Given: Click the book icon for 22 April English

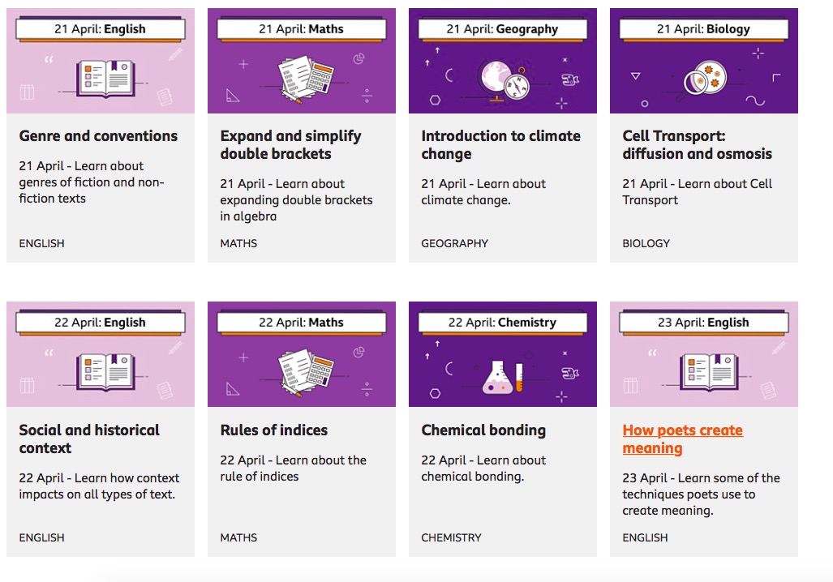Looking at the screenshot, I should (101, 371).
